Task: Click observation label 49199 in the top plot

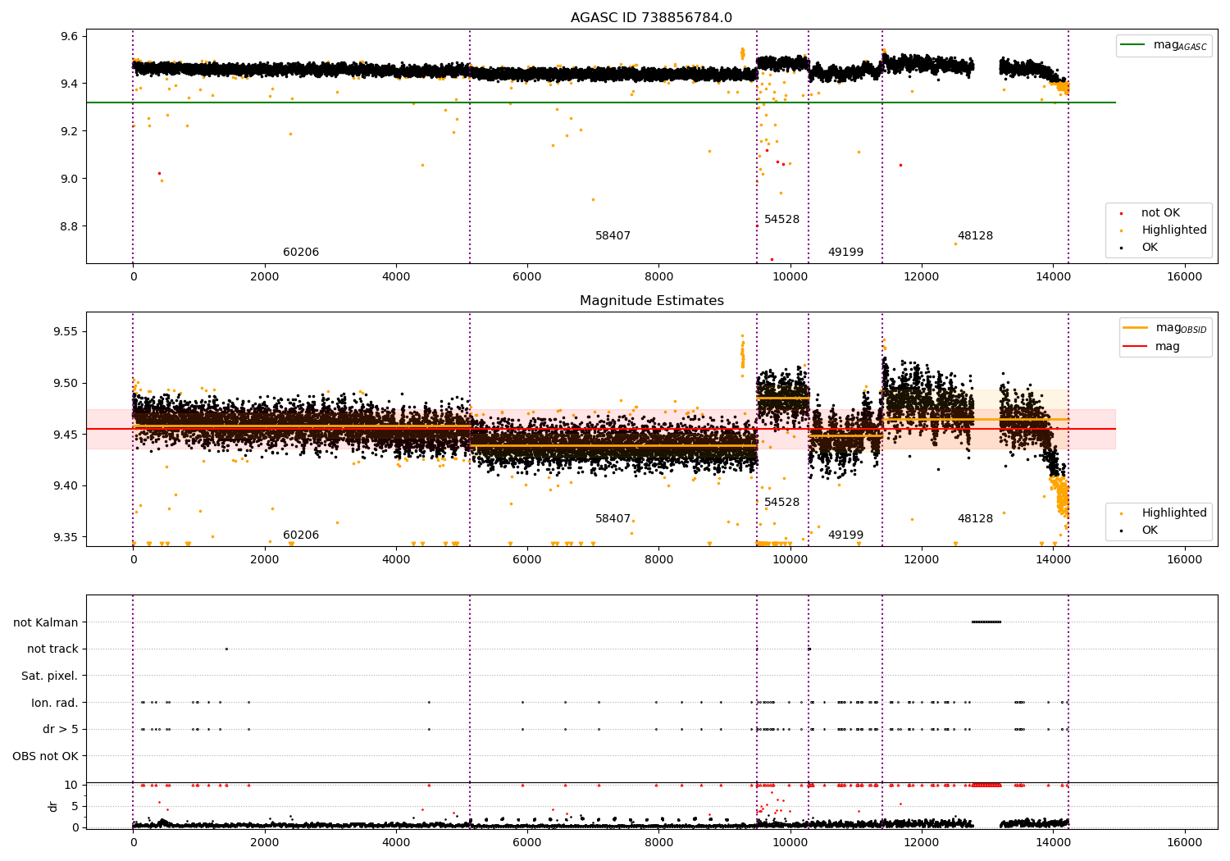Action: point(845,253)
